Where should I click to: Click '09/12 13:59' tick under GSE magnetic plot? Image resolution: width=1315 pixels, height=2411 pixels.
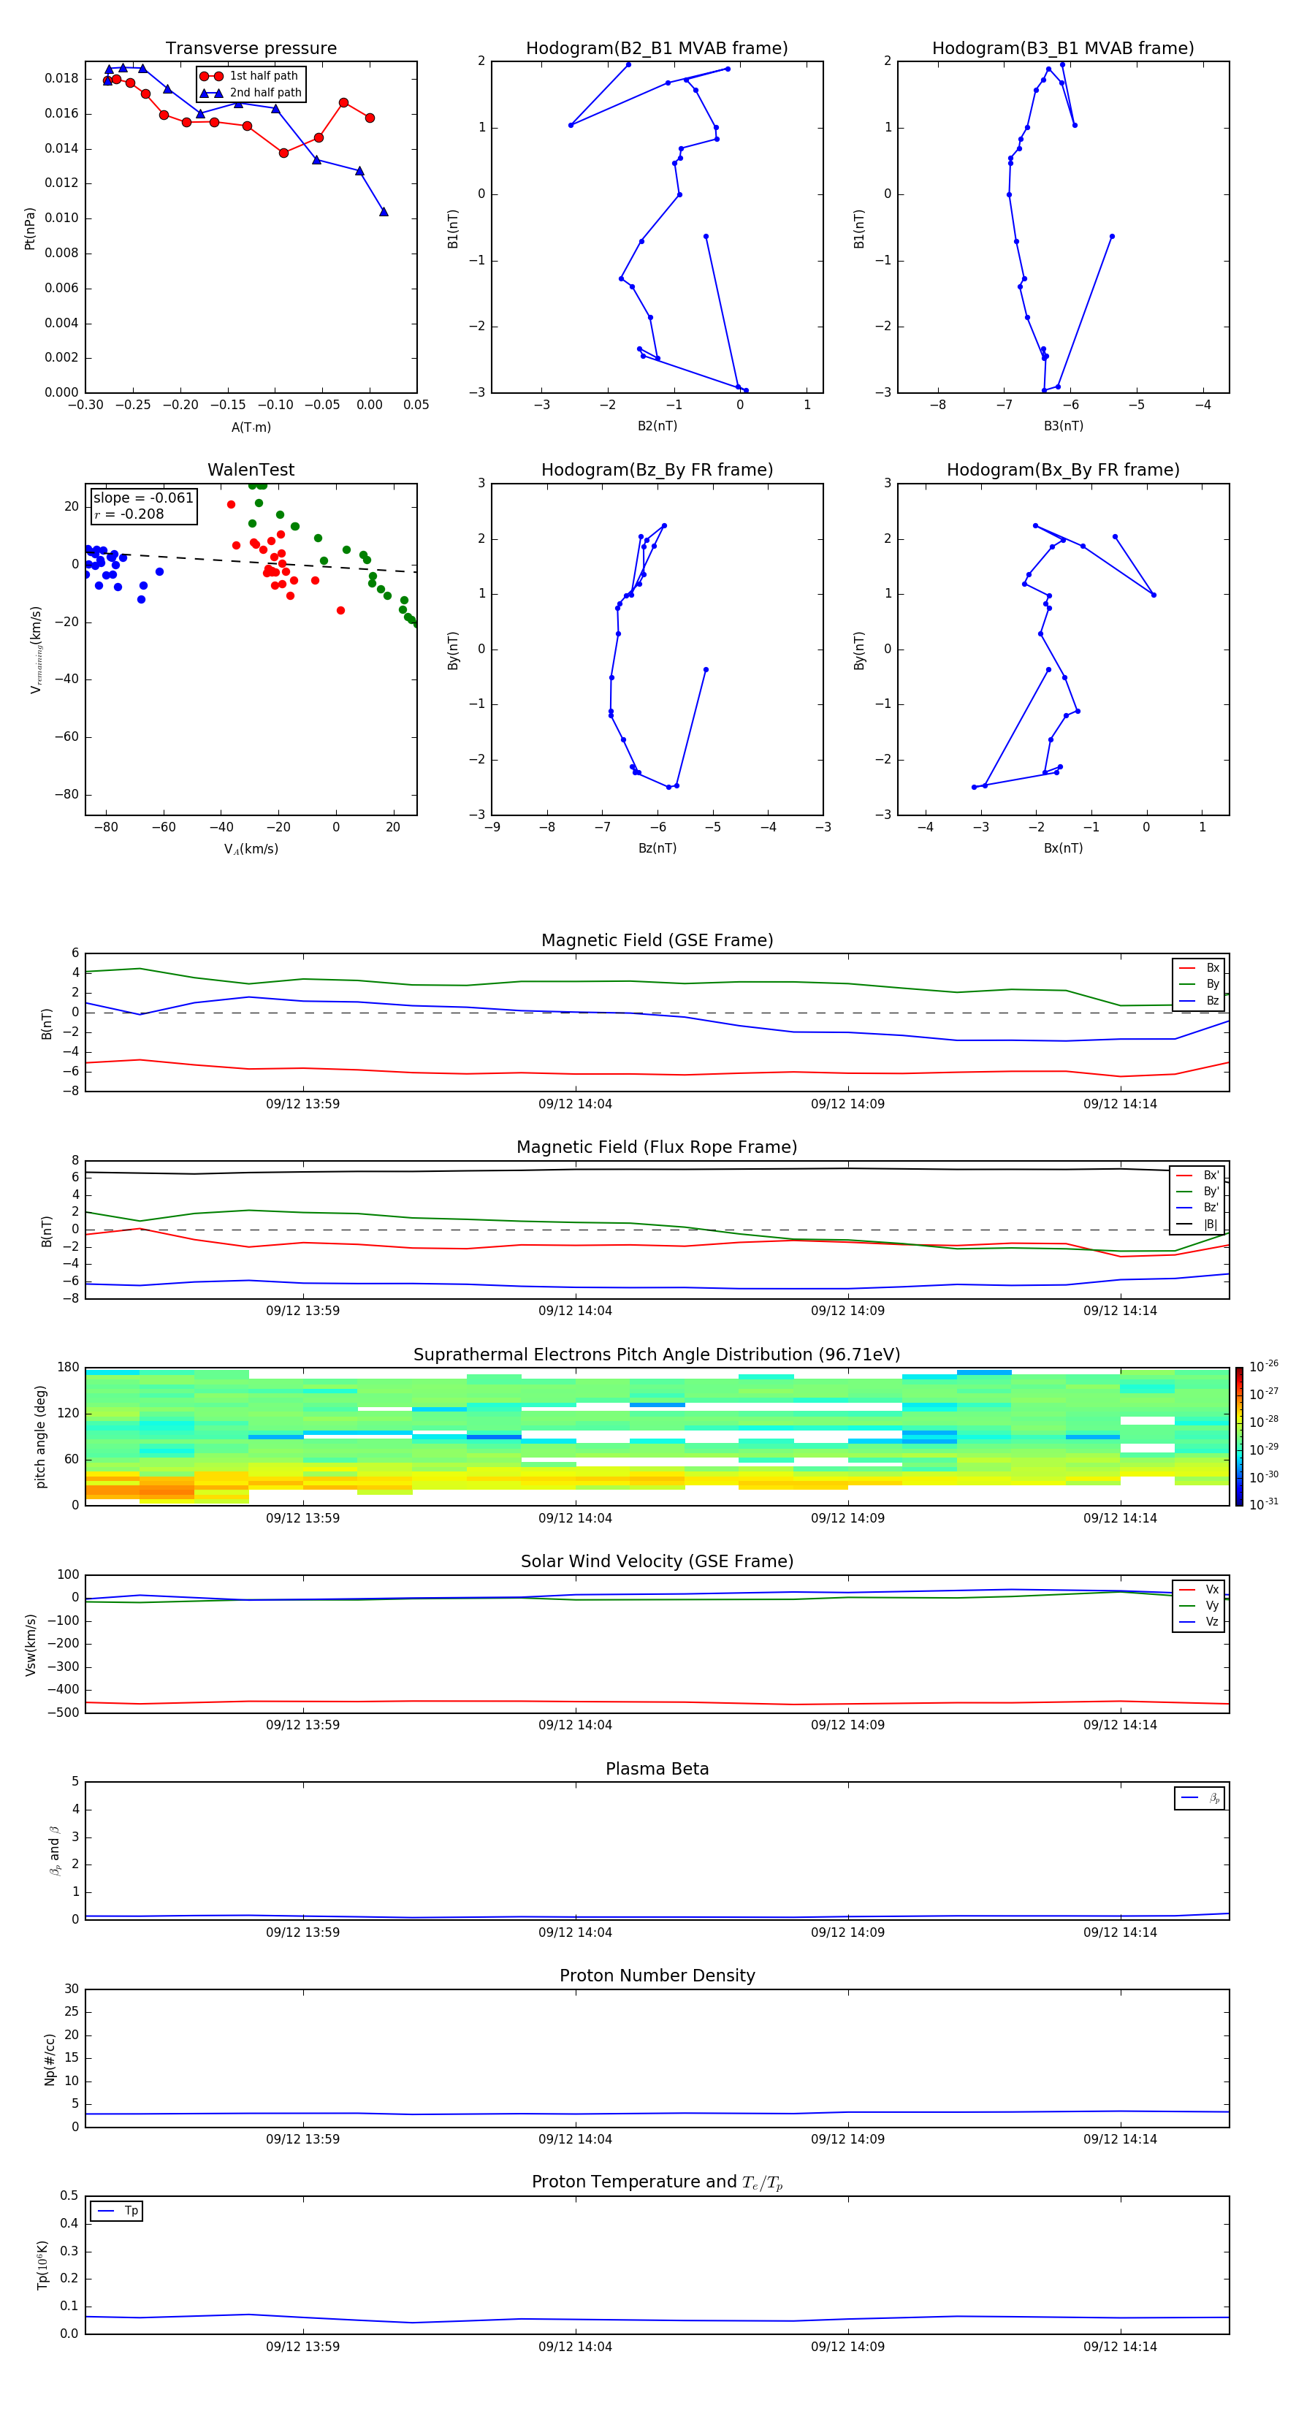tap(302, 1105)
